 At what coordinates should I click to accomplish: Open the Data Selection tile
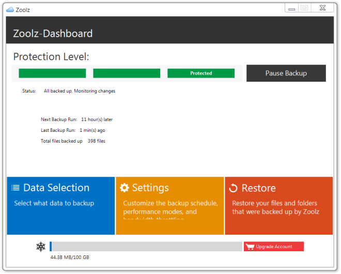(60, 206)
